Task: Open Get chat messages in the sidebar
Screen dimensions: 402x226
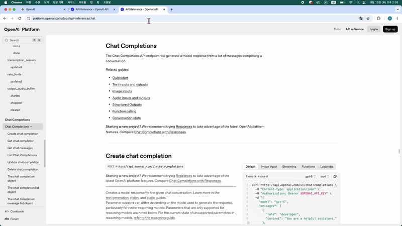Action: [20, 148]
